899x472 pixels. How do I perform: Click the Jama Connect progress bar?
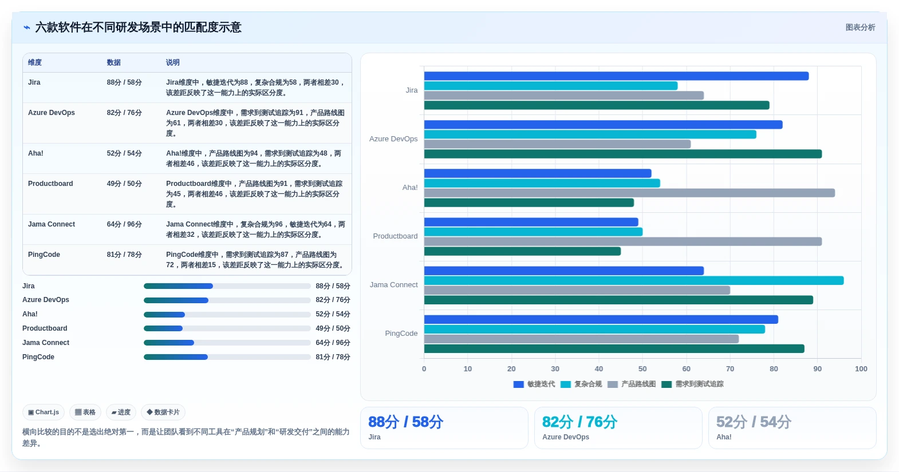[x=227, y=343]
